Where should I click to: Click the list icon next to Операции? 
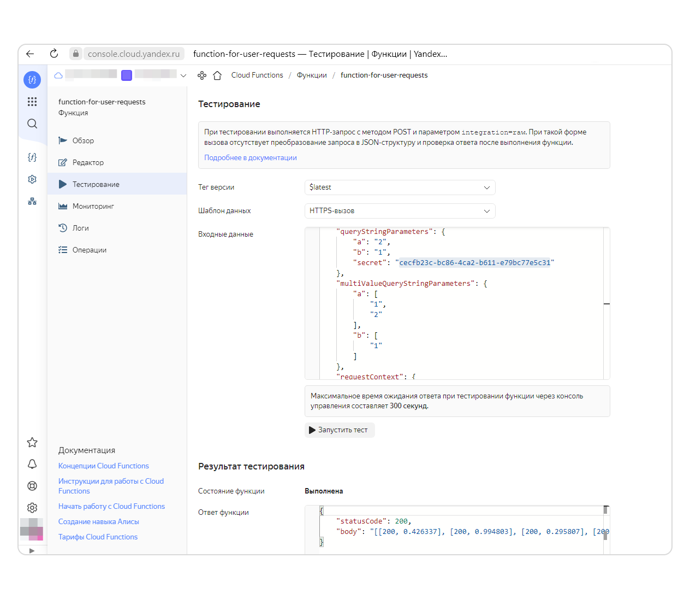pos(63,250)
